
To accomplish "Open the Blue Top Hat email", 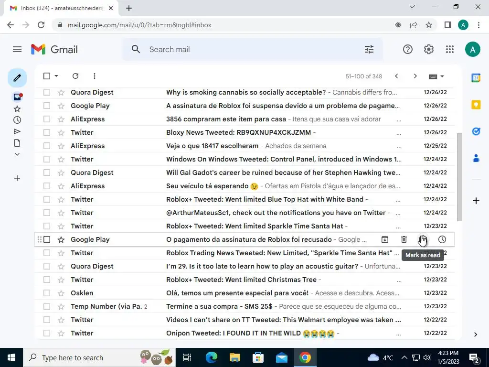I will (244, 199).
